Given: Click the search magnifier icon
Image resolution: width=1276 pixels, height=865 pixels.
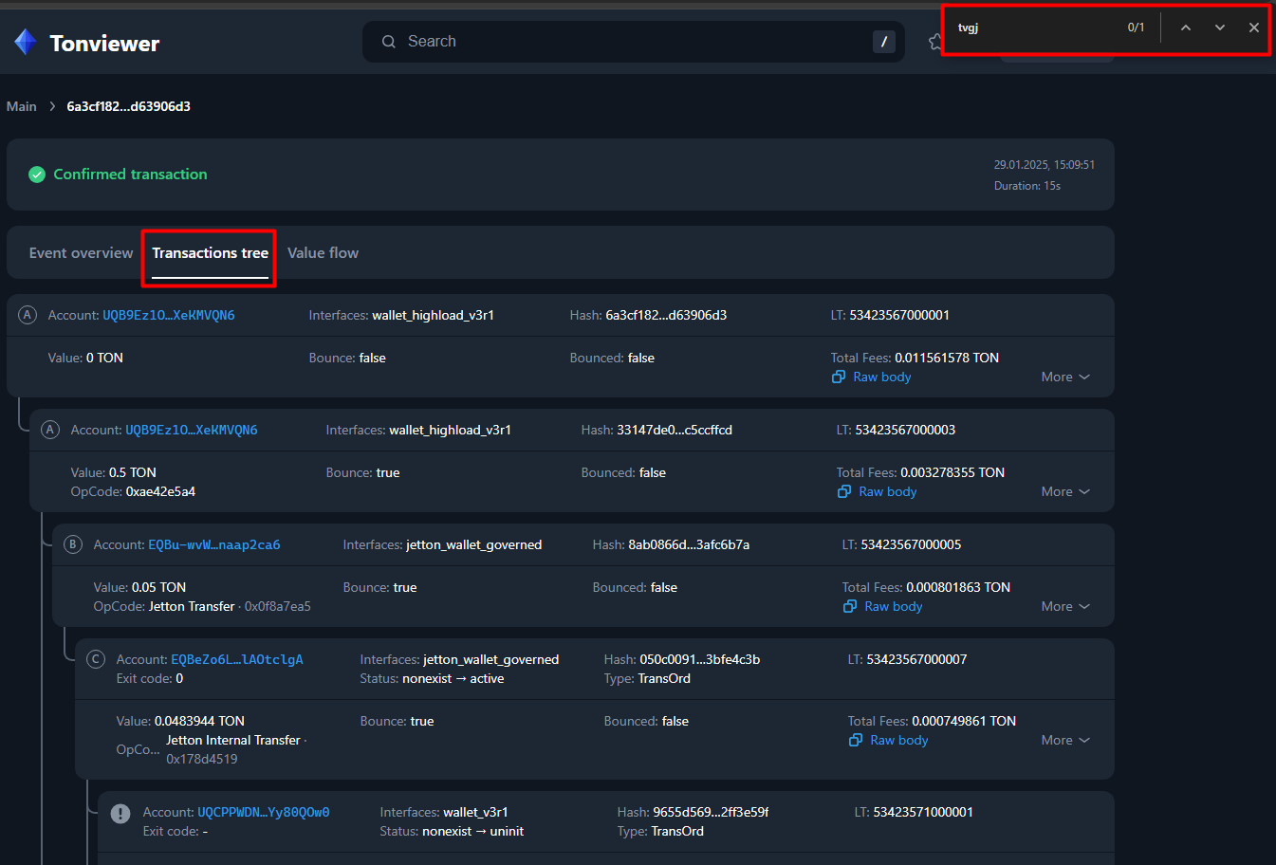Looking at the screenshot, I should point(389,42).
